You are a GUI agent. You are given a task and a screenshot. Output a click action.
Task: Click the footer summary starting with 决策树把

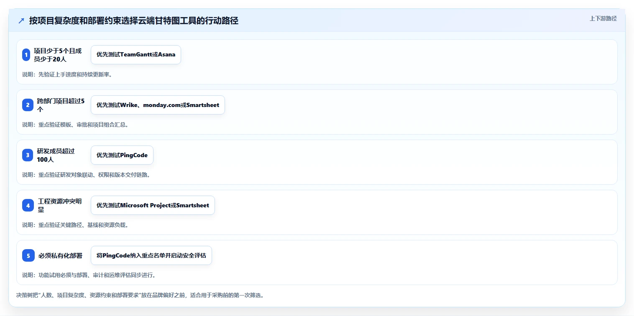pyautogui.click(x=140, y=295)
